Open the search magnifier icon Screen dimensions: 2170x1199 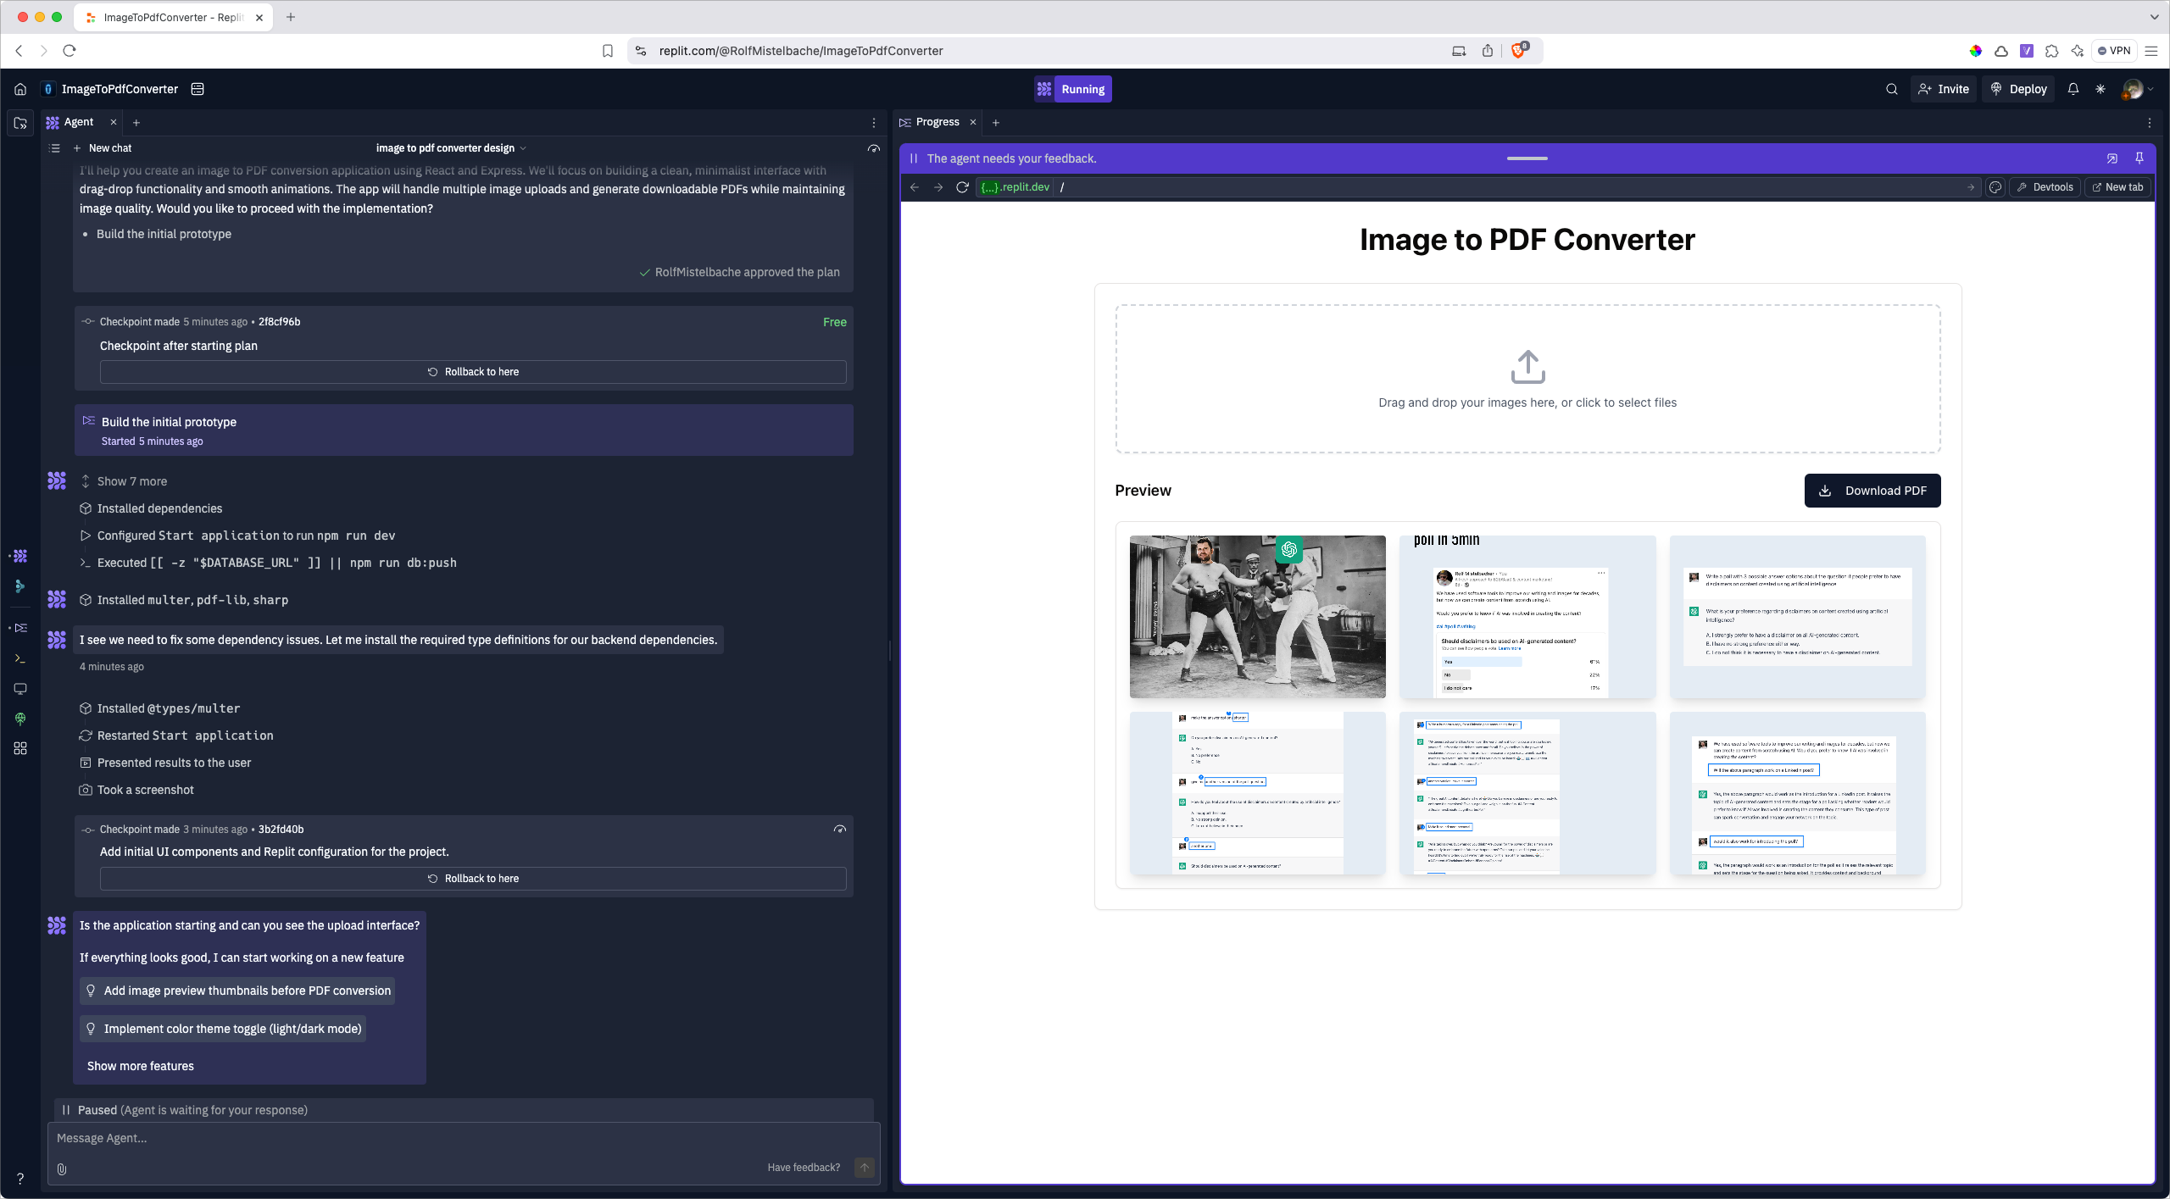point(1891,89)
